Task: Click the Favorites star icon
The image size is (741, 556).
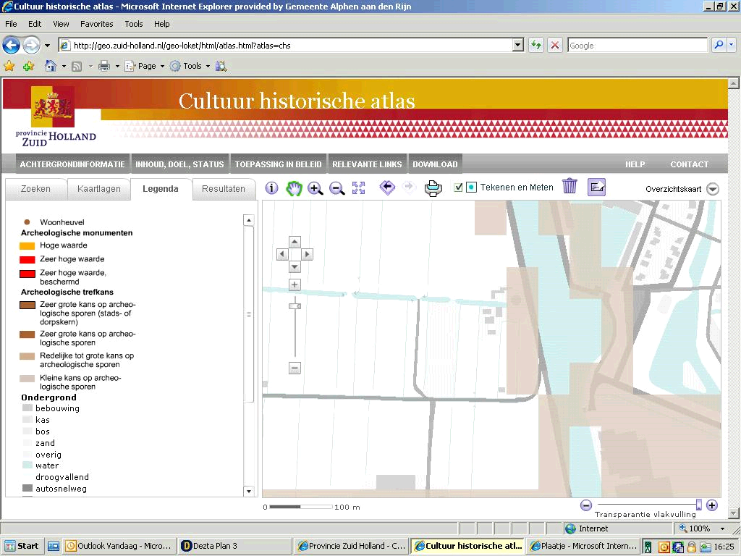Action: (9, 66)
